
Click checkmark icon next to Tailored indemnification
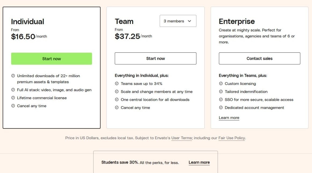click(221, 92)
